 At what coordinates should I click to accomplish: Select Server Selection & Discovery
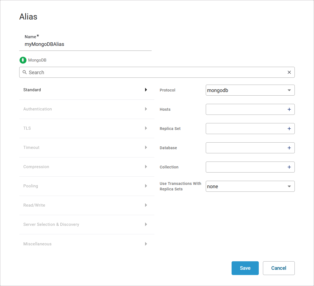51,224
